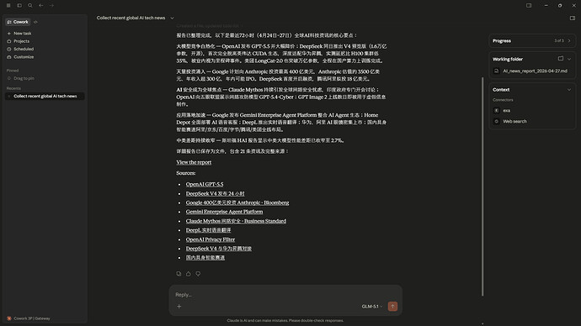Open the OpenAI Privacy Filter link
The height and width of the screenshot is (326, 581).
(x=211, y=239)
